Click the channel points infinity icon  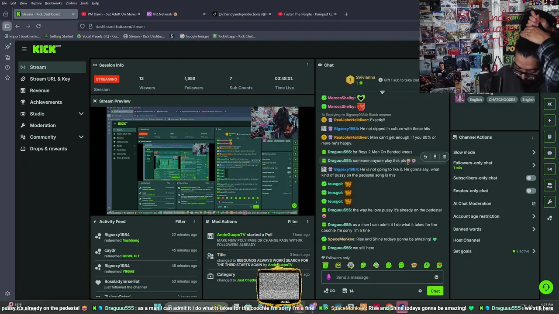(x=329, y=291)
